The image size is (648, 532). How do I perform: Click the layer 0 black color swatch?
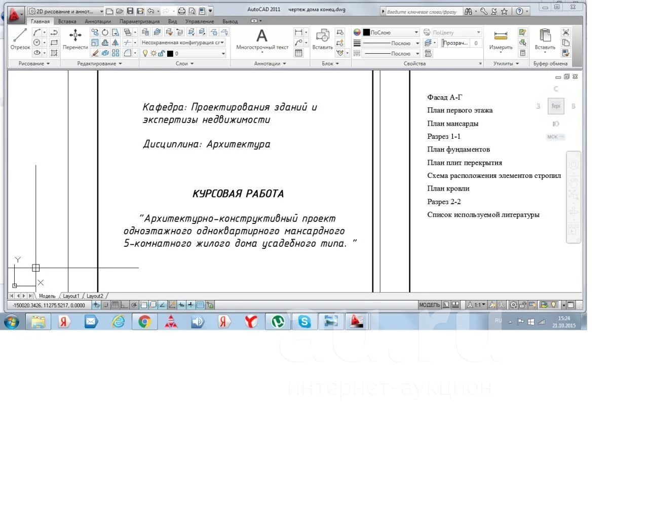coord(170,53)
